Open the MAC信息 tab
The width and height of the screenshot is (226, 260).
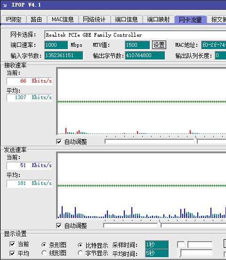63,19
